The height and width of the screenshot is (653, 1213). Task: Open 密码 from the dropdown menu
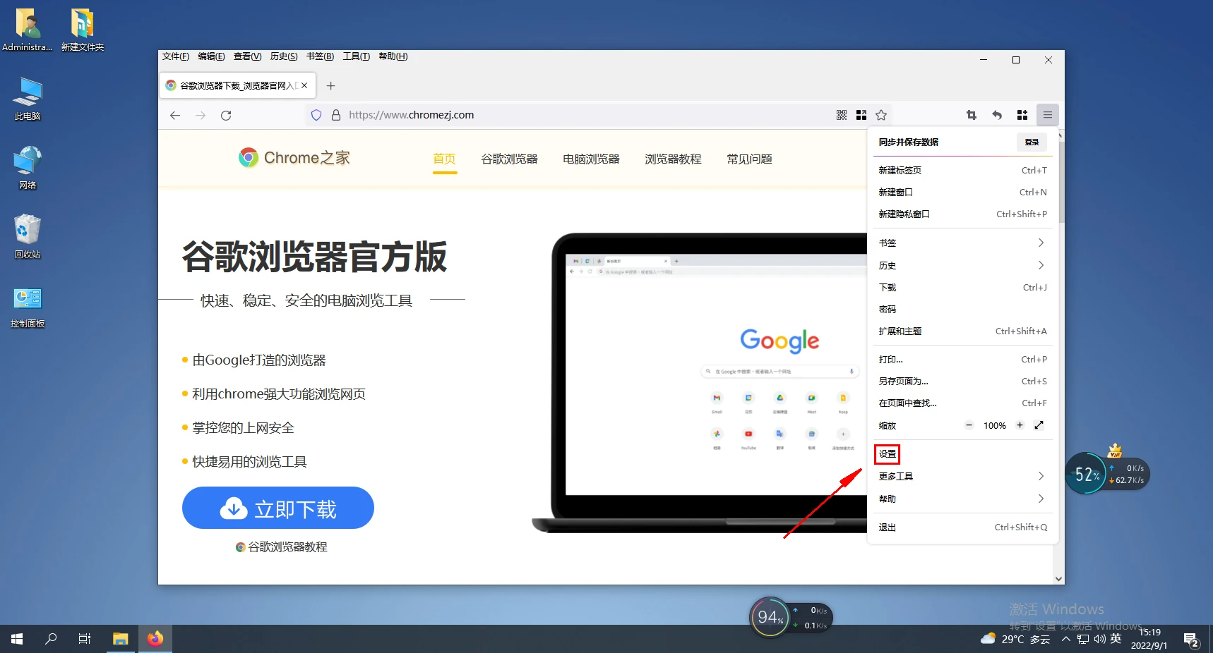(962, 309)
